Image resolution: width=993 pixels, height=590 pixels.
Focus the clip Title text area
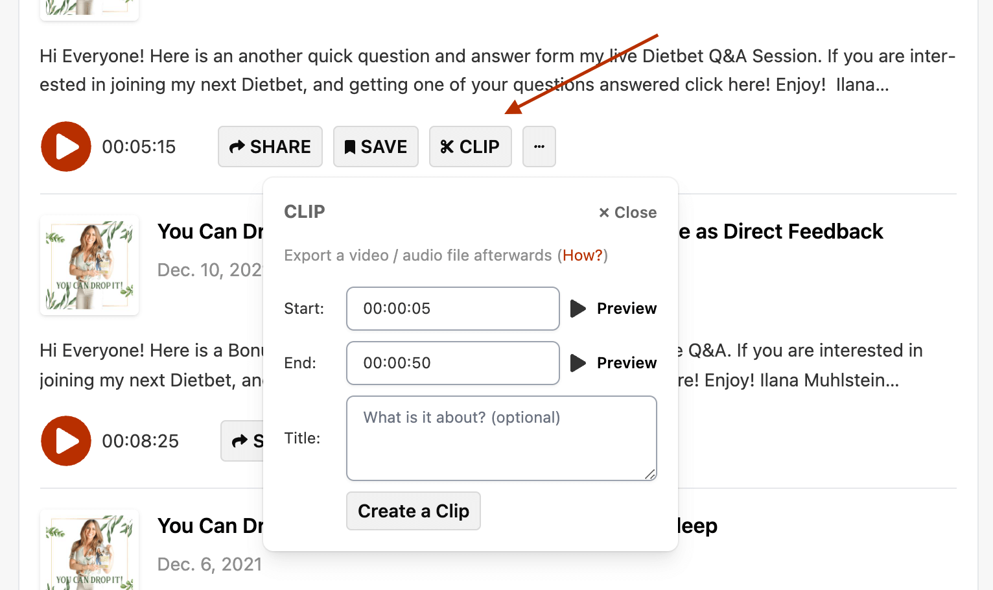502,438
